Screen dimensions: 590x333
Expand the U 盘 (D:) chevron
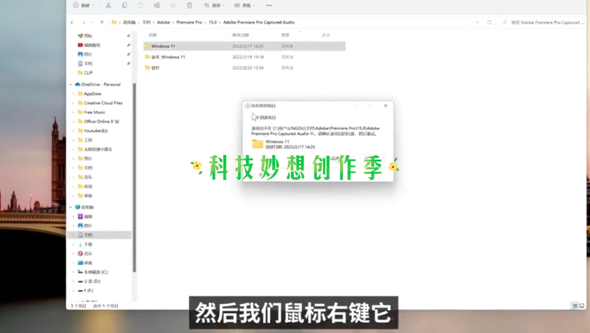coord(74,281)
